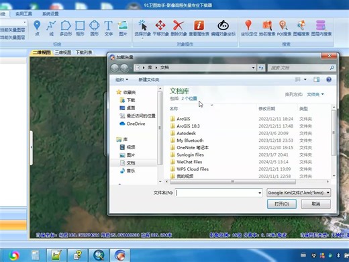Select the 线 line drawing tool
This screenshot has height=262, width=349.
[x=51, y=28]
